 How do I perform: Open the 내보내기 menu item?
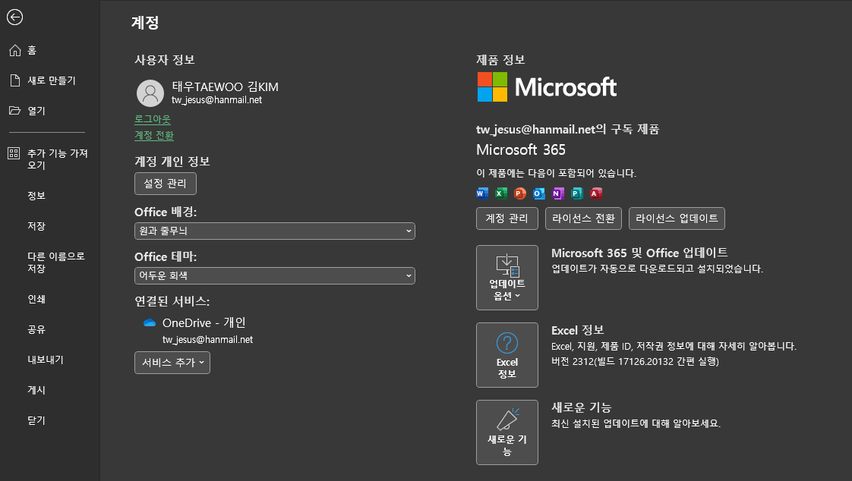tap(46, 360)
